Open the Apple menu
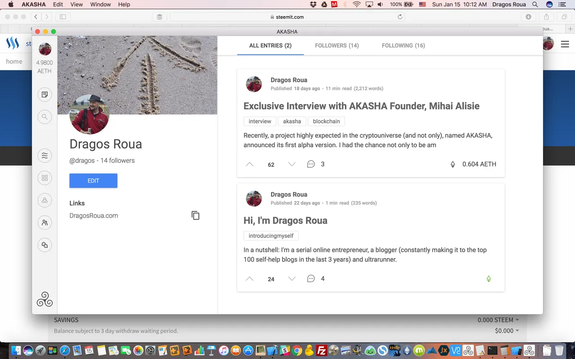 (11, 4)
